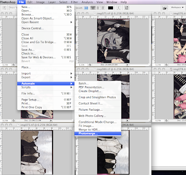Select Crop and Straighten Photos
The image size is (186, 175).
[98, 97]
